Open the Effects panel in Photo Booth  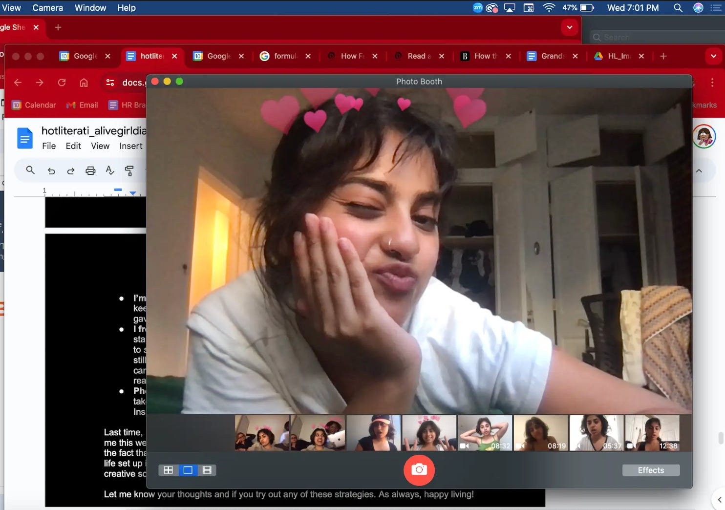pyautogui.click(x=651, y=470)
